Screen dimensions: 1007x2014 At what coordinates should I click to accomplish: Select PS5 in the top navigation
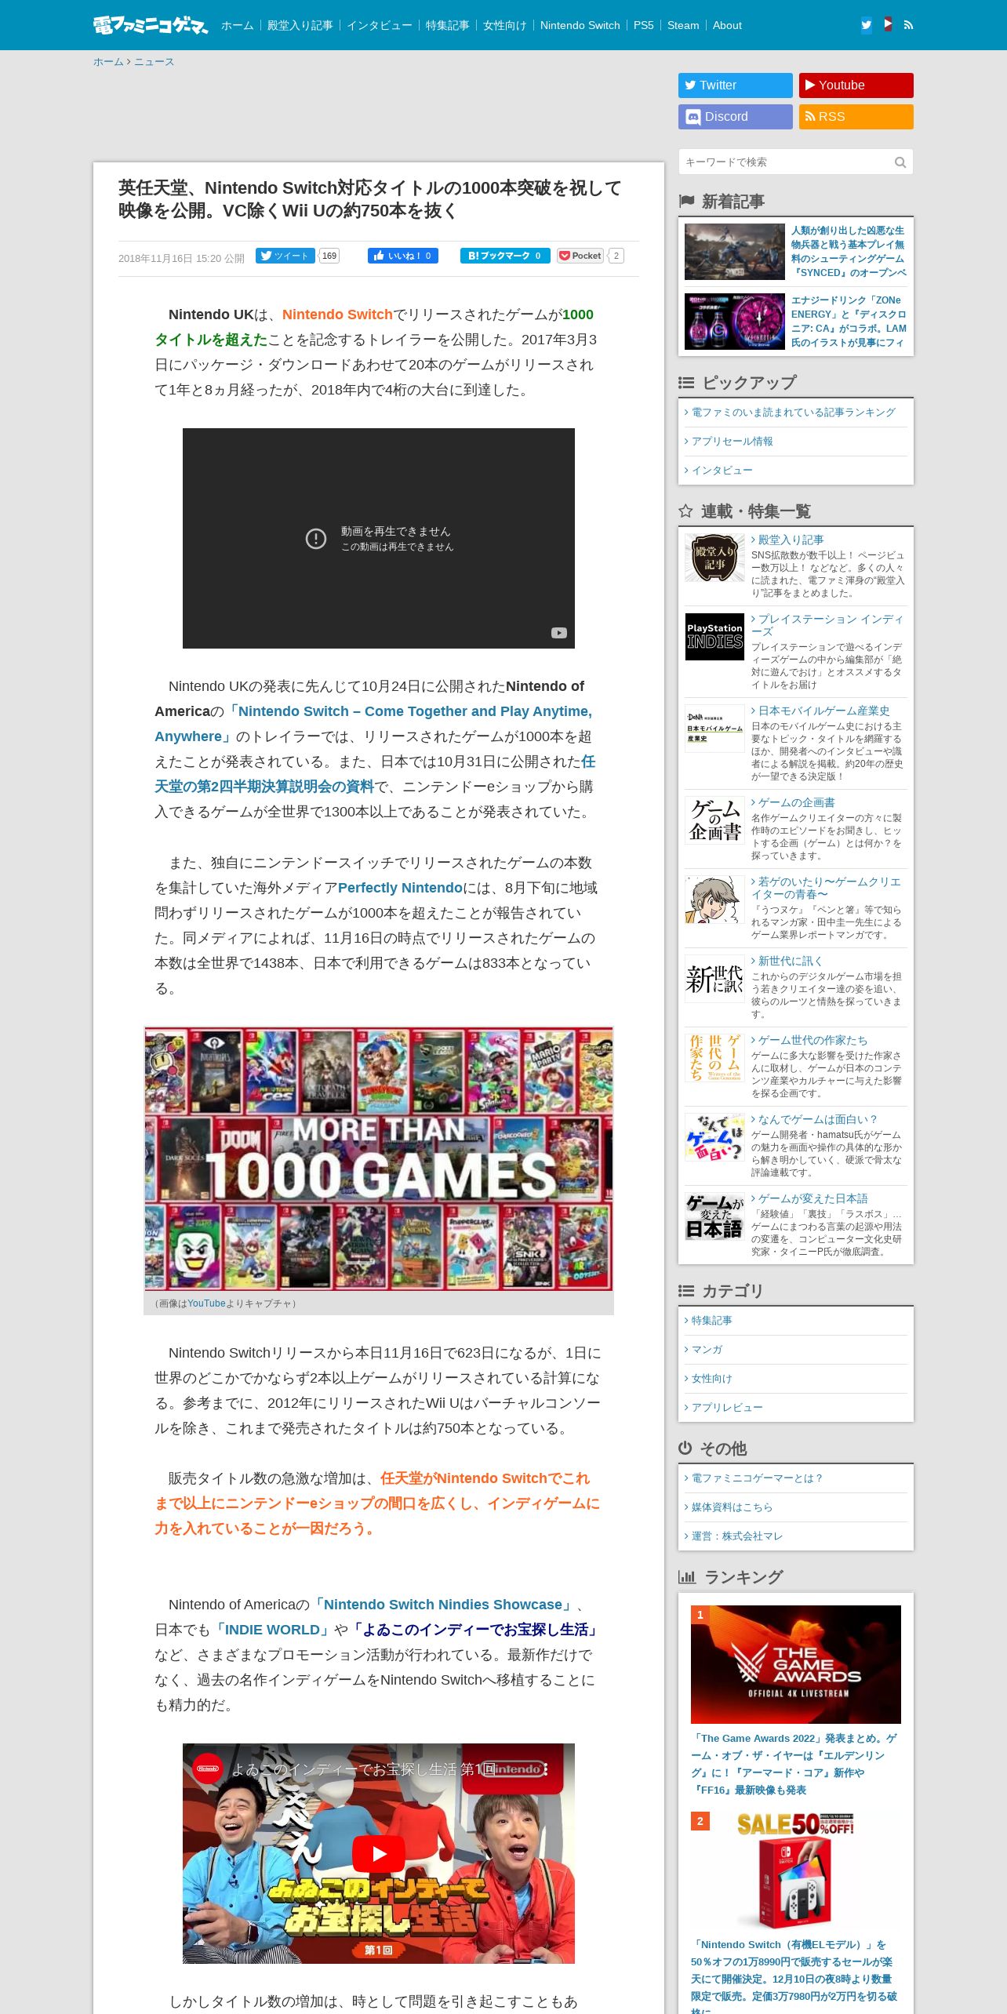pos(644,25)
